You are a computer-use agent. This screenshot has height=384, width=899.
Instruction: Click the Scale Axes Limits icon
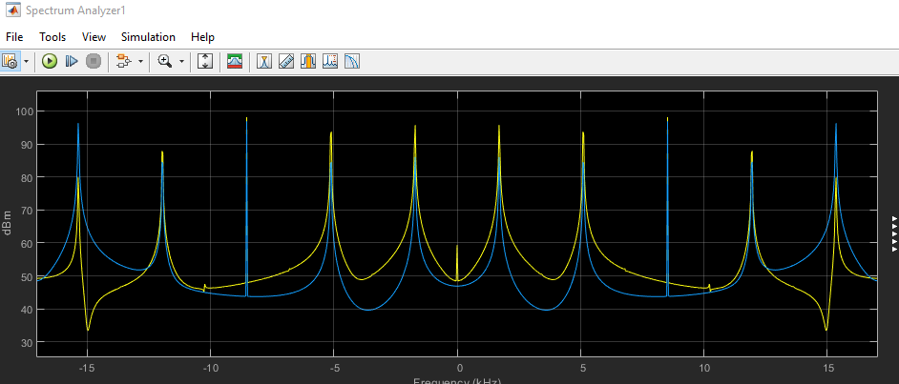(x=205, y=61)
